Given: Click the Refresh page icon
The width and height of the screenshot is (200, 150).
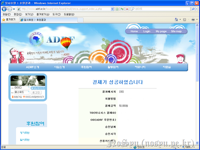Looking at the screenshot, I should pos(122,9).
